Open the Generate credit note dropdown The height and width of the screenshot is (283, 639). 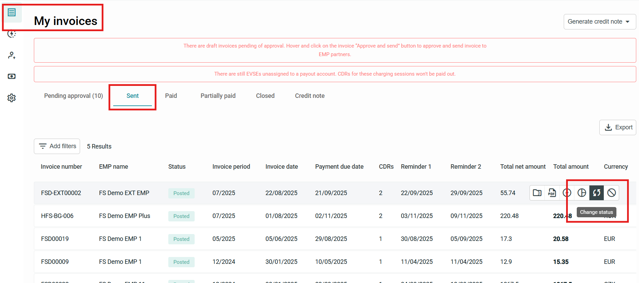tap(600, 22)
